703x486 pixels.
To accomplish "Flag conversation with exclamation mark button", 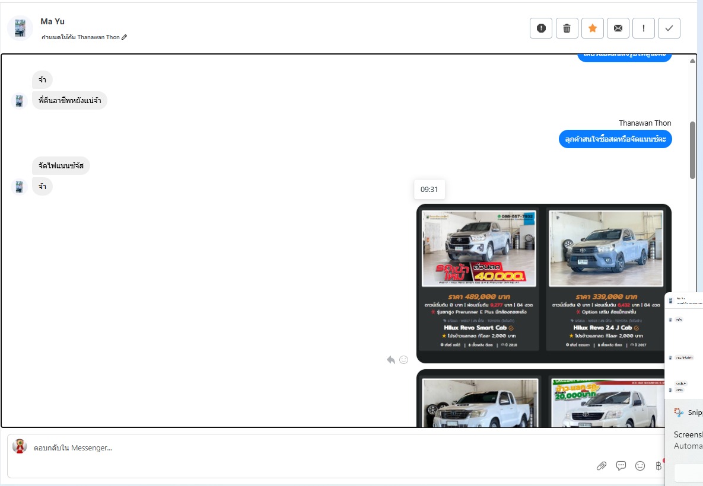I will point(644,28).
